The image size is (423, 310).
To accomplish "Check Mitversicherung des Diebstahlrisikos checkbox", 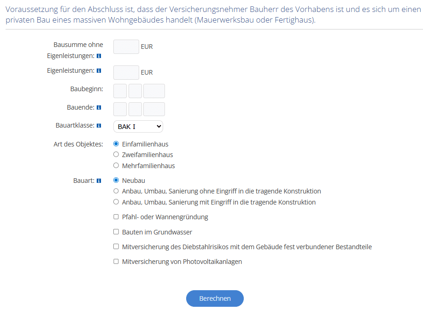I will click(x=116, y=247).
